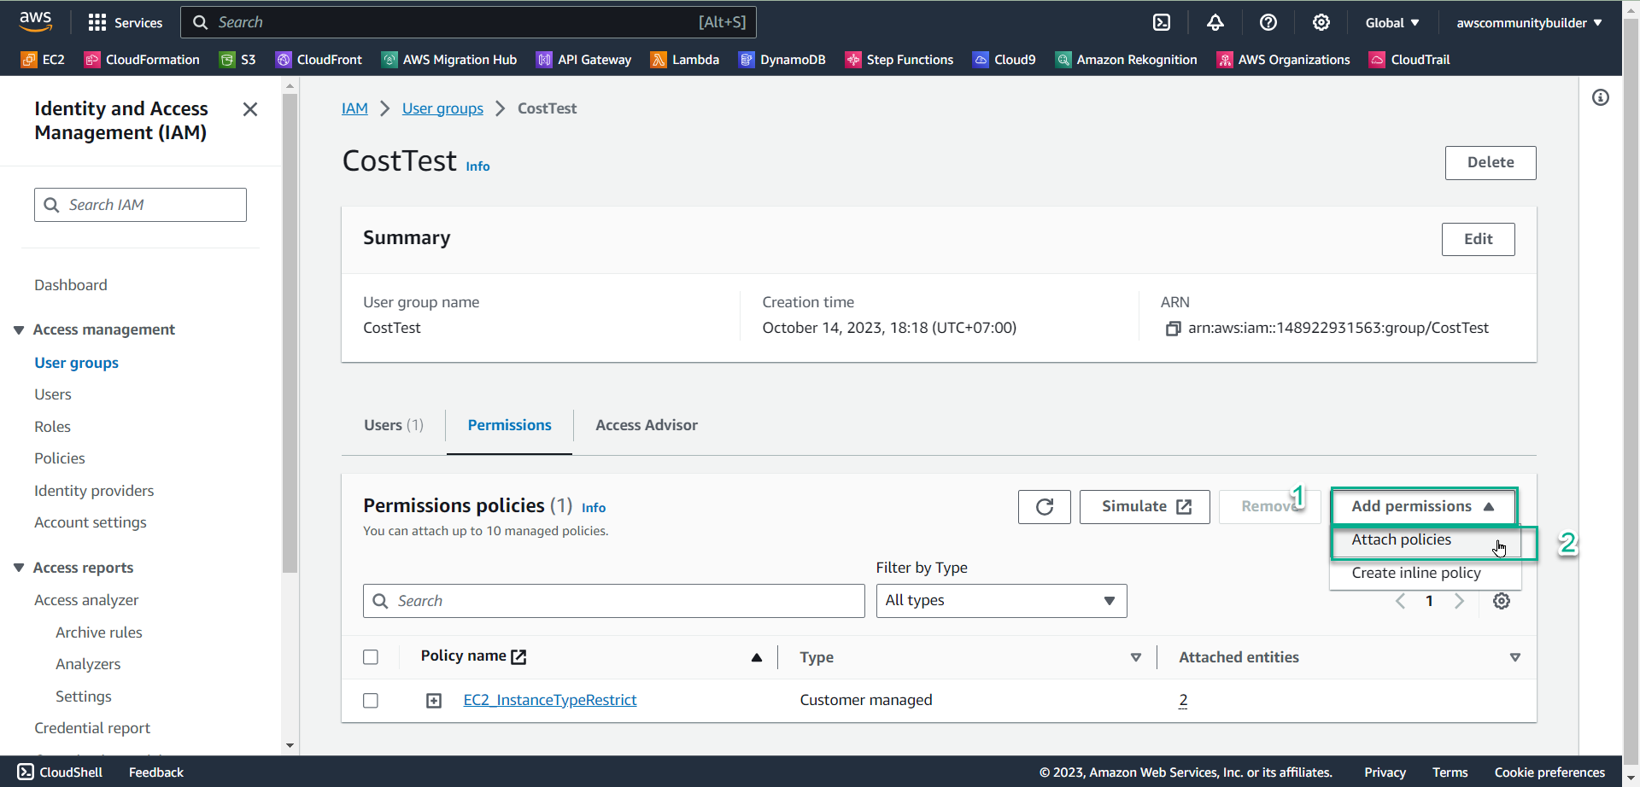Open the awscommunitybuilder account menu

click(x=1529, y=22)
